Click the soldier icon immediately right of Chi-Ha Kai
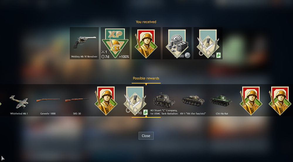Viewport: 293px width, 162px height. (x=251, y=100)
